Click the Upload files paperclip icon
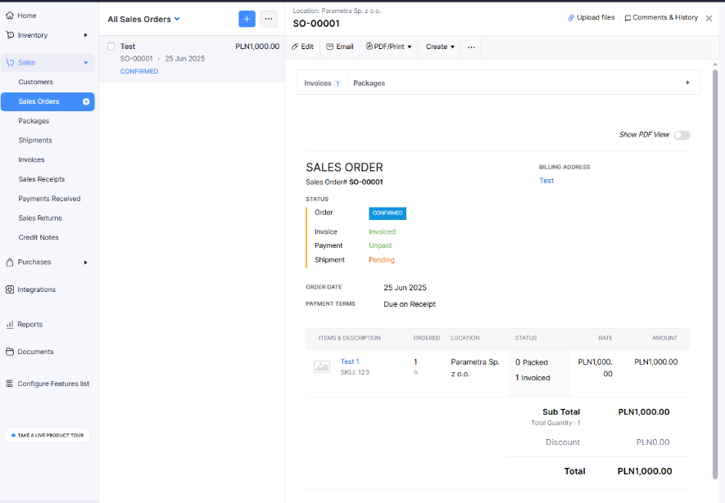The height and width of the screenshot is (503, 725). 570,17
